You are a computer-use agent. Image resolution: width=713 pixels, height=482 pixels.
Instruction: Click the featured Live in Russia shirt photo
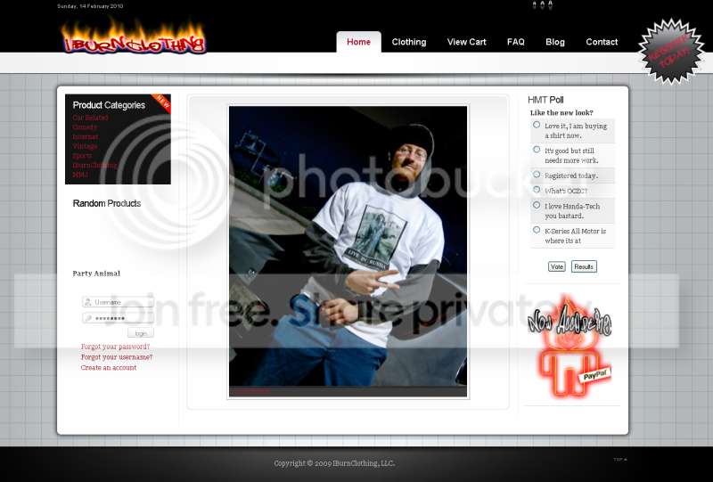348,246
